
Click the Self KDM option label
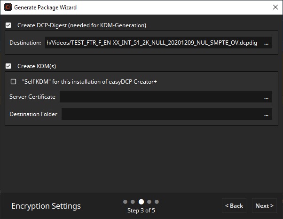(x=89, y=81)
